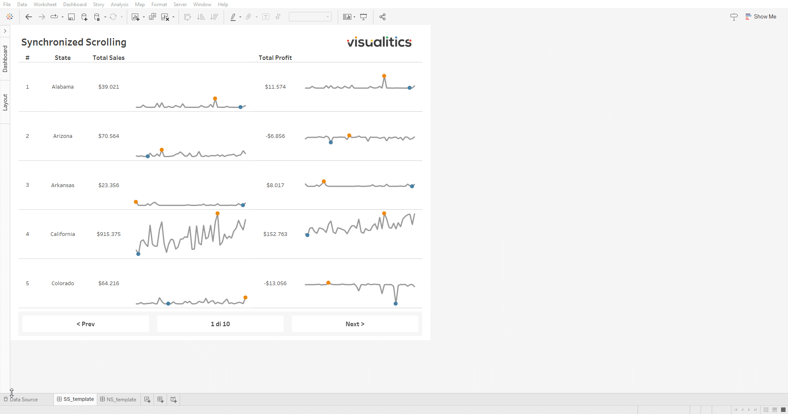Expand the Show/Hide Cards dropdown arrow
788x414 pixels.
pos(354,17)
